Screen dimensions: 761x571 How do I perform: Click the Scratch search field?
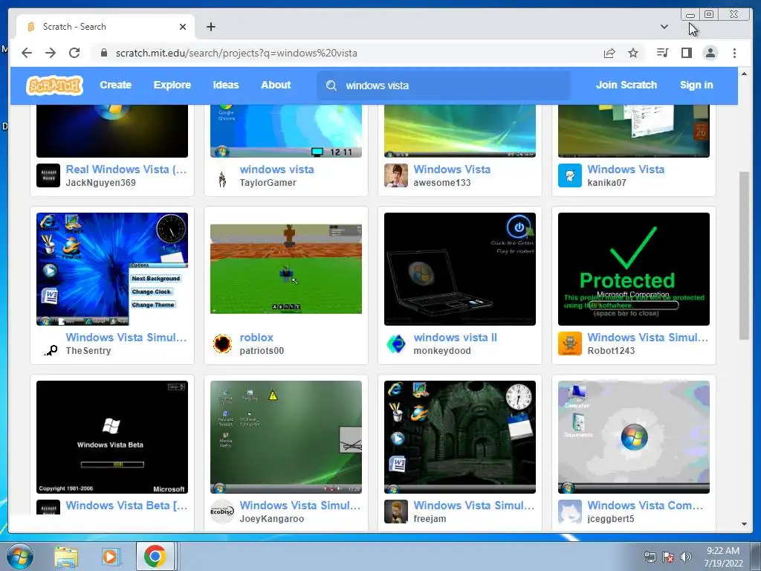click(x=444, y=86)
